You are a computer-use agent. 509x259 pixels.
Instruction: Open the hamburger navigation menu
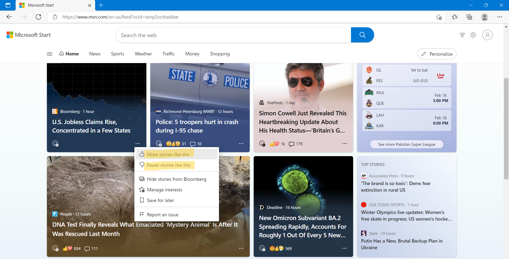point(49,54)
